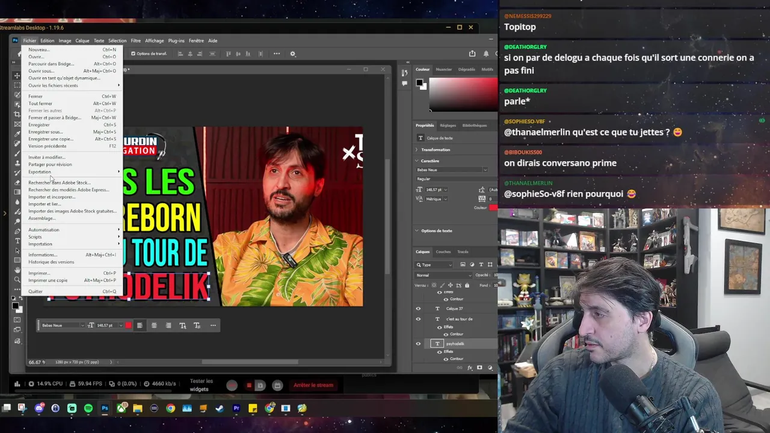The width and height of the screenshot is (770, 433).
Task: Center text in floating text bar
Action: click(154, 325)
